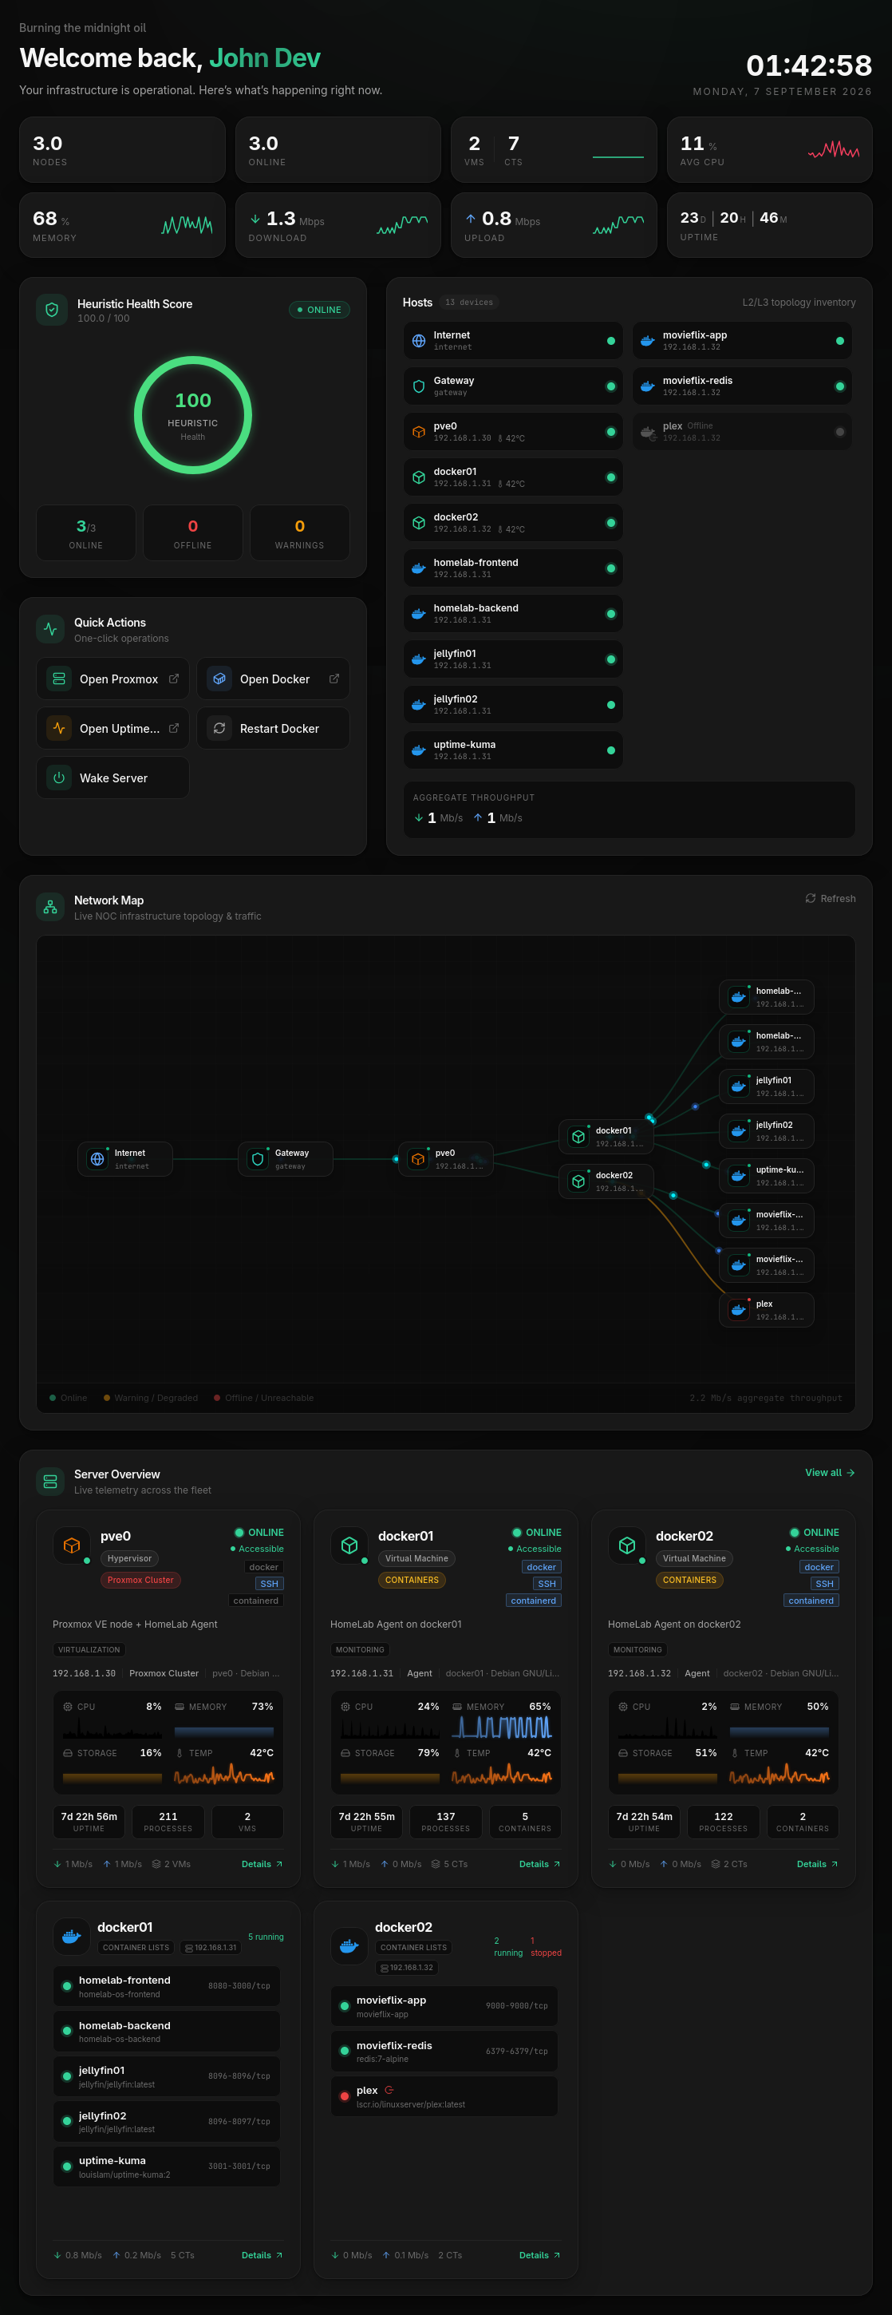Screen dimensions: 892x2315
Task: Click the greyed plex Docker icon in Hosts
Action: click(x=647, y=431)
